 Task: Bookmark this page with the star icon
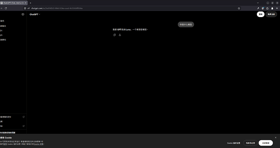239,8
